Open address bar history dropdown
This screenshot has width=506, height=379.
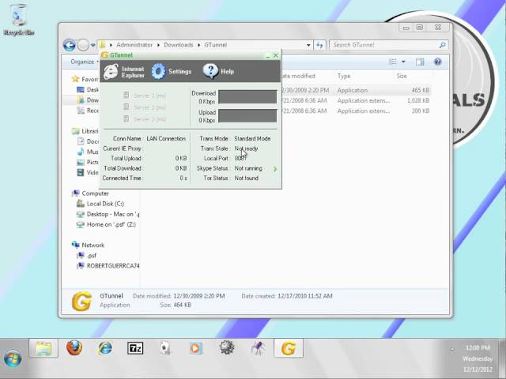[308, 45]
